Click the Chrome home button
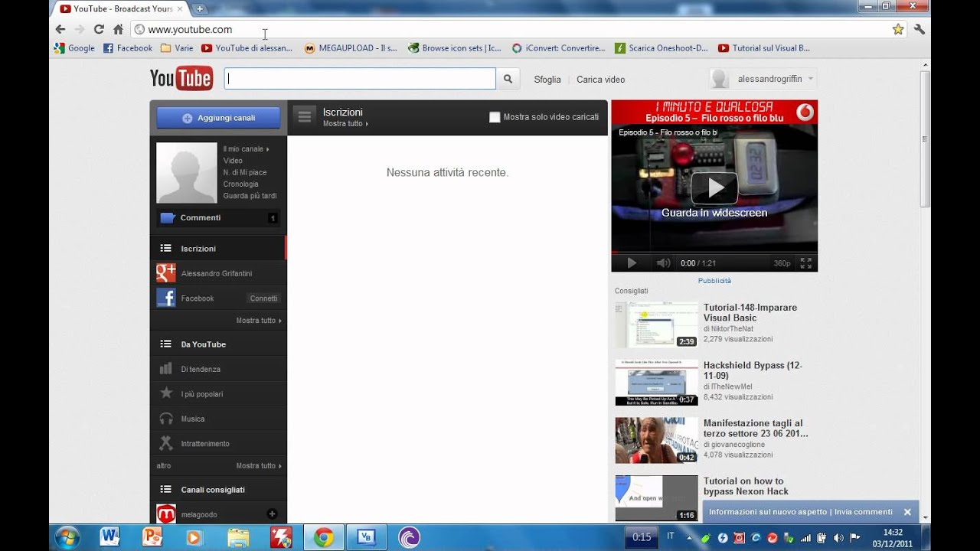Viewport: 980px width, 551px height. [x=118, y=29]
